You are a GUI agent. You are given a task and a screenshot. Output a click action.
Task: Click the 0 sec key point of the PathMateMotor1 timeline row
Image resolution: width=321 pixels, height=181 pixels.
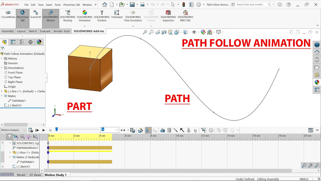48,148
